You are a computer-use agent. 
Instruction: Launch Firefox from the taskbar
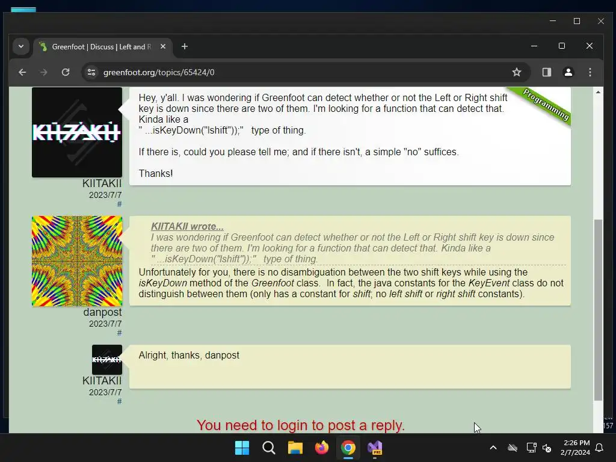pyautogui.click(x=322, y=448)
